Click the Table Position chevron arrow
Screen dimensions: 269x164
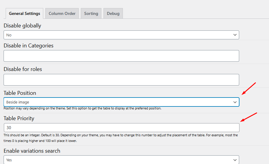[235, 102]
